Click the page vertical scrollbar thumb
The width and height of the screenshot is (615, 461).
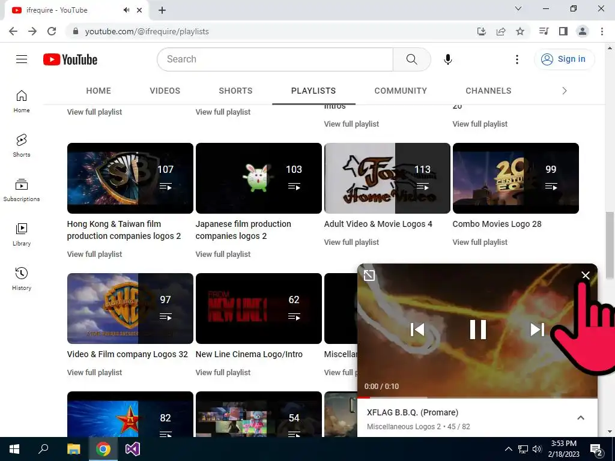tap(609, 245)
